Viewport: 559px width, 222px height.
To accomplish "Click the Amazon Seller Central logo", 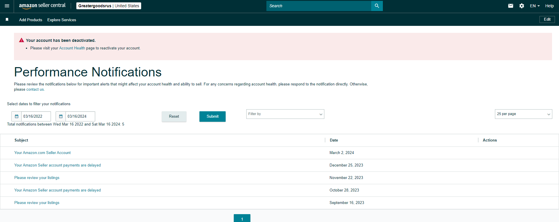I will (42, 6).
